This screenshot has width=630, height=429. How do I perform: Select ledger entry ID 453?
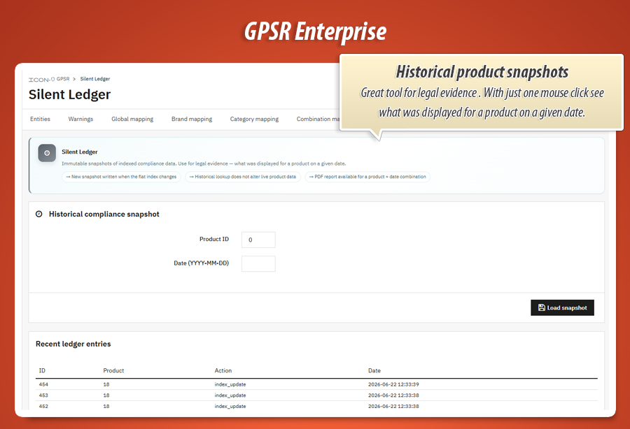pos(43,395)
